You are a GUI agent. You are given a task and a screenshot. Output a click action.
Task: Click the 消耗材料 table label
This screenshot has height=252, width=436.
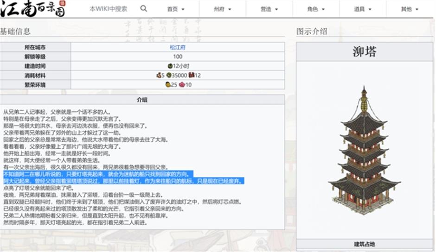[x=35, y=76]
